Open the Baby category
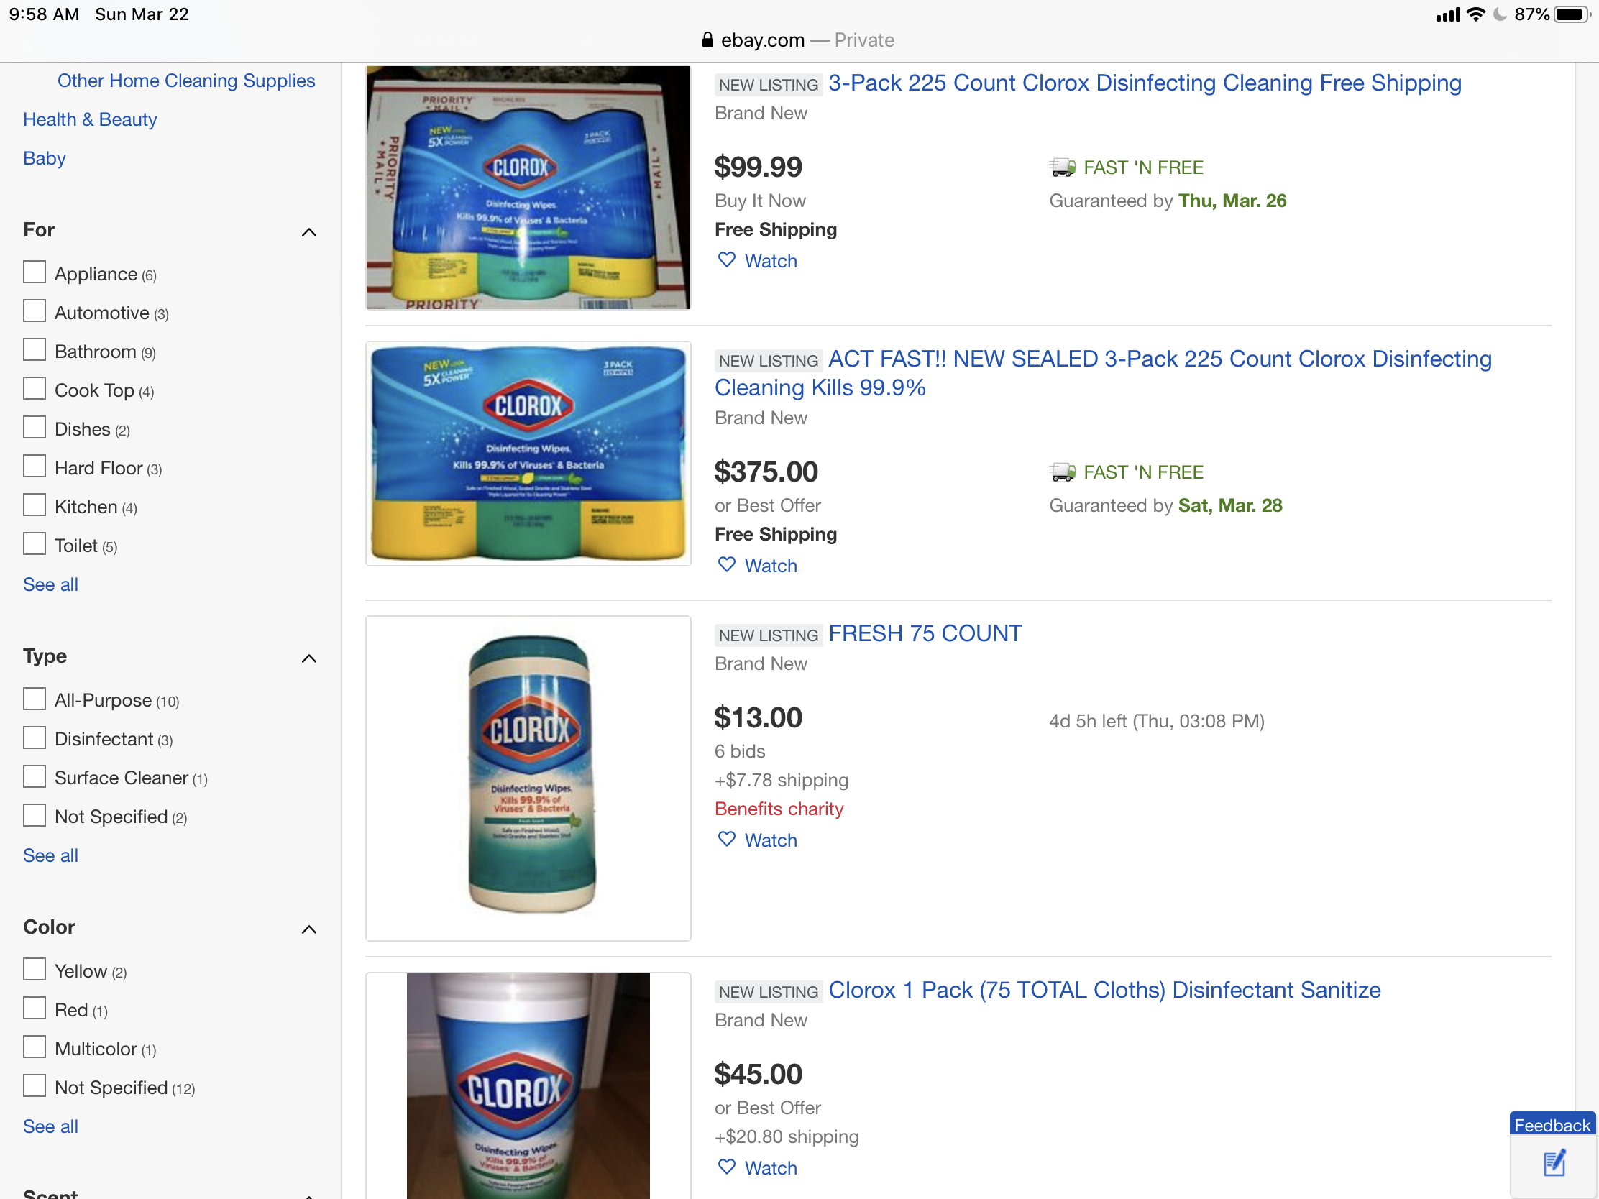Image resolution: width=1599 pixels, height=1199 pixels. coord(44,158)
